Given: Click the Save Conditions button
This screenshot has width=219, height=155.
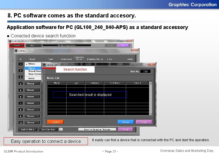Looking at the screenshot, I should [48, 129].
